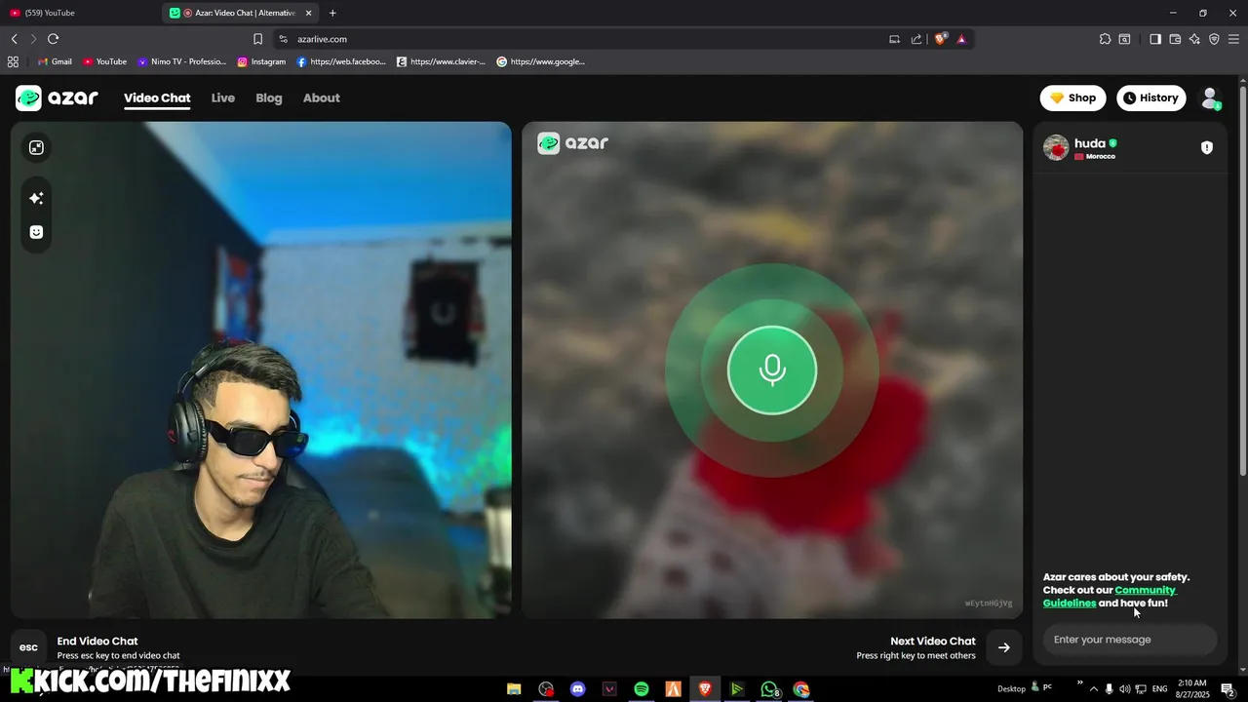
Task: Open the smiley face filter icon
Action: point(36,232)
